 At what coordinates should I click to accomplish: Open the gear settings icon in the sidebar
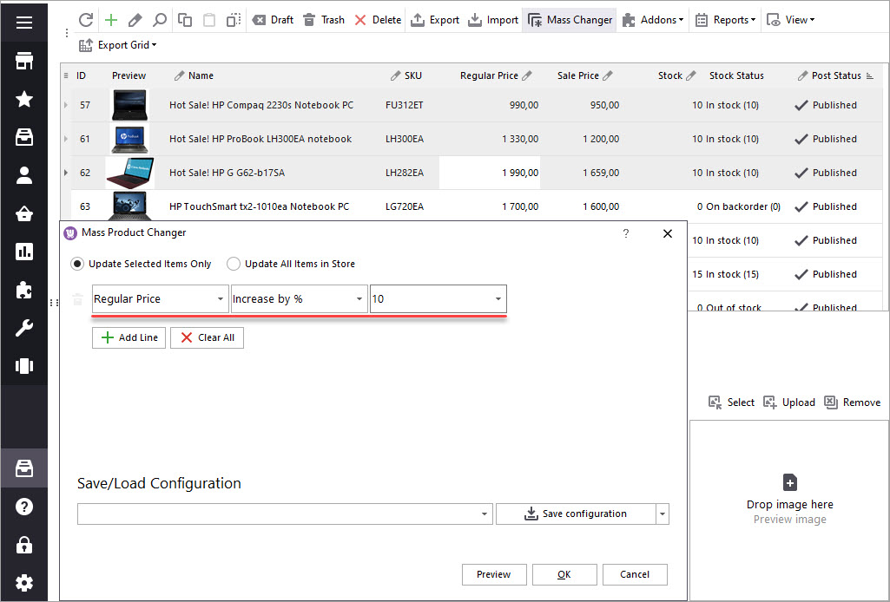tap(24, 582)
